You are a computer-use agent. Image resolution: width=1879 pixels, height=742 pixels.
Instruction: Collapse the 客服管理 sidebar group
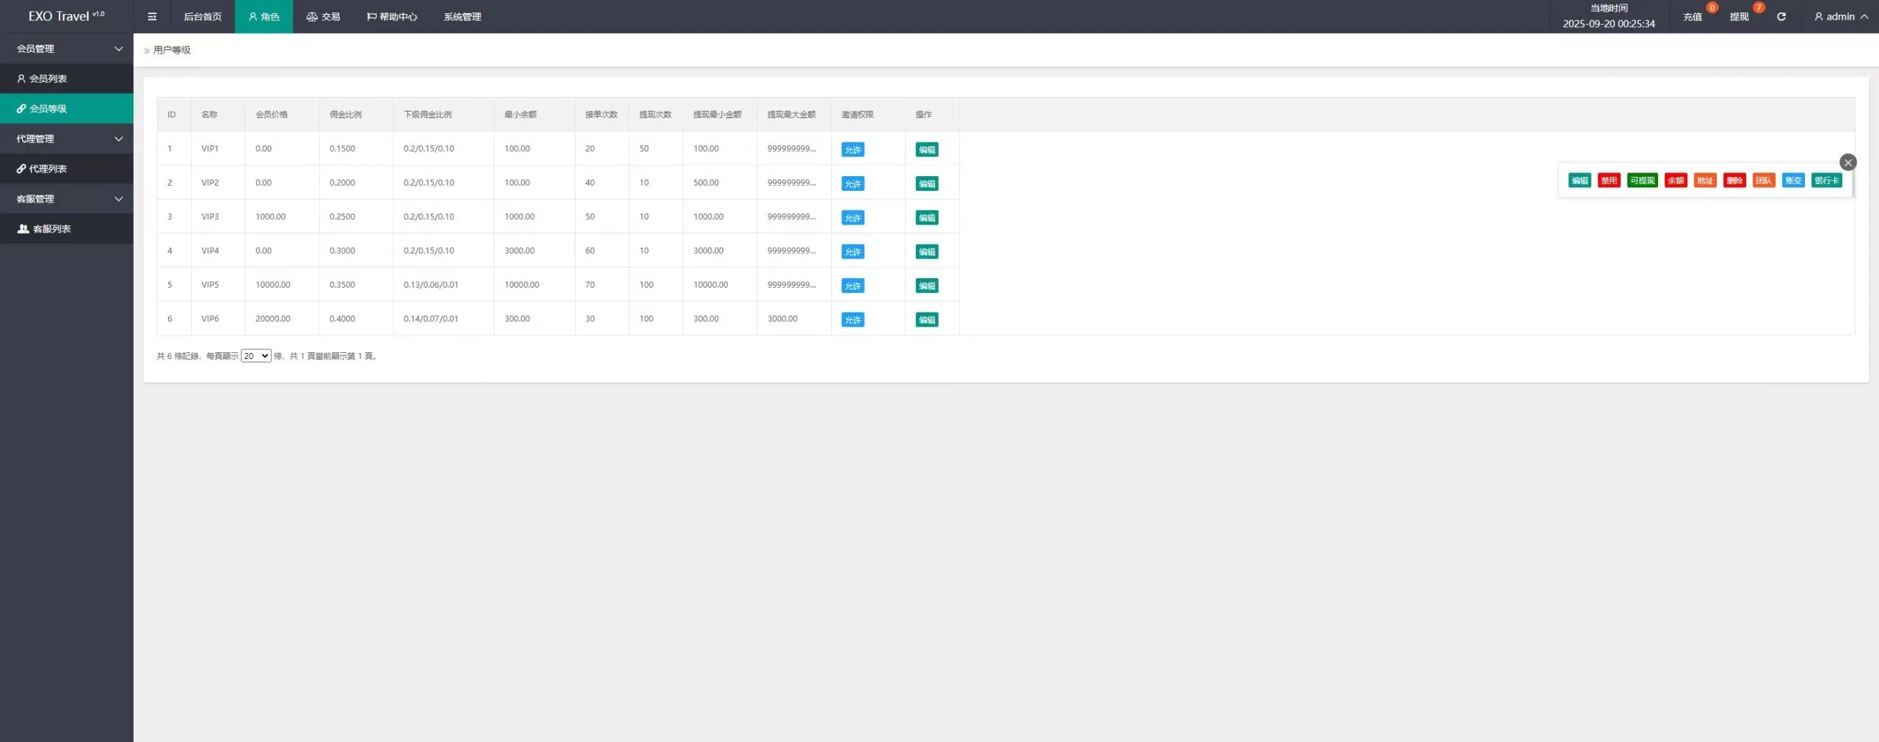67,199
